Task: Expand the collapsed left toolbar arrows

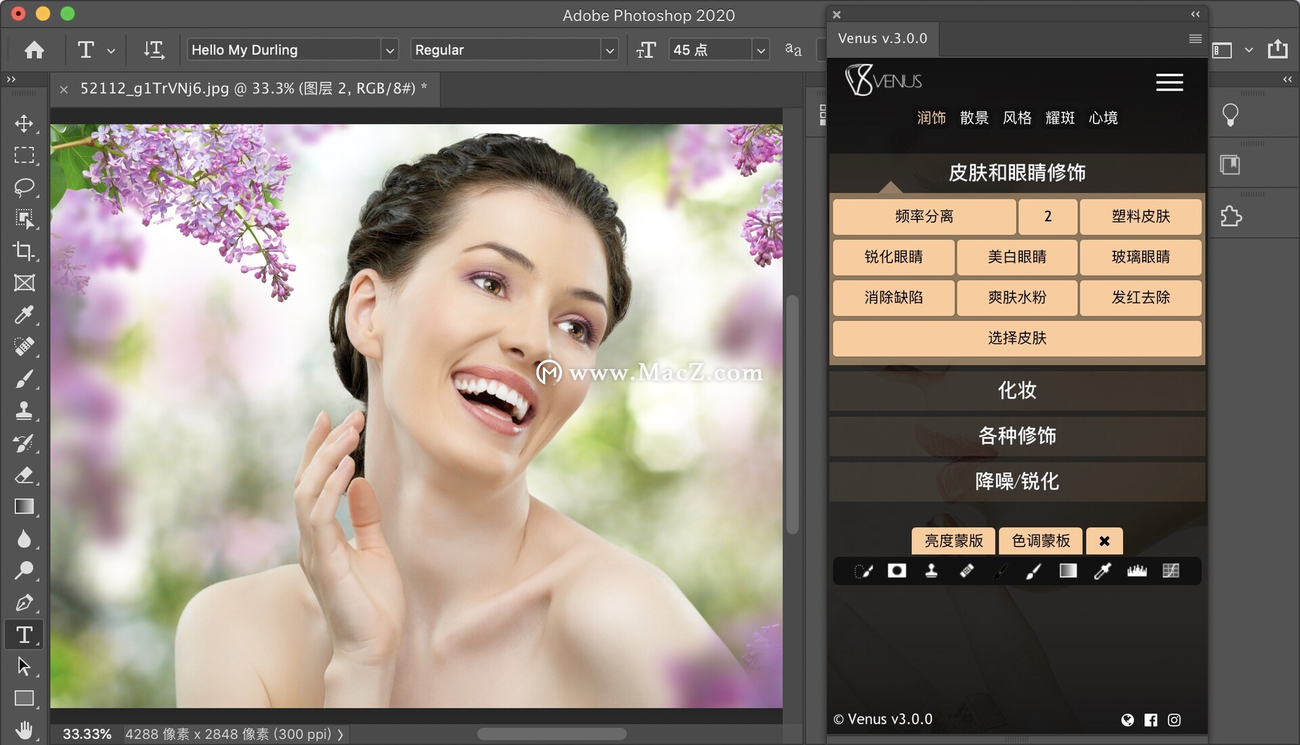Action: (x=11, y=79)
